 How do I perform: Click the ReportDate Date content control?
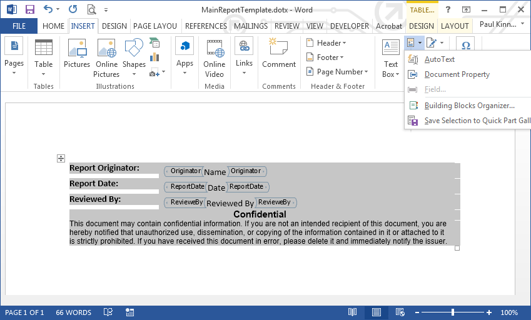(x=217, y=187)
